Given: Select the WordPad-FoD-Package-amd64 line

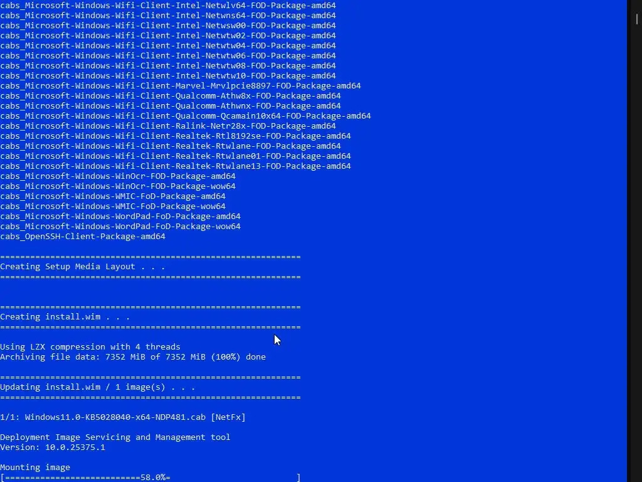Looking at the screenshot, I should (120, 217).
